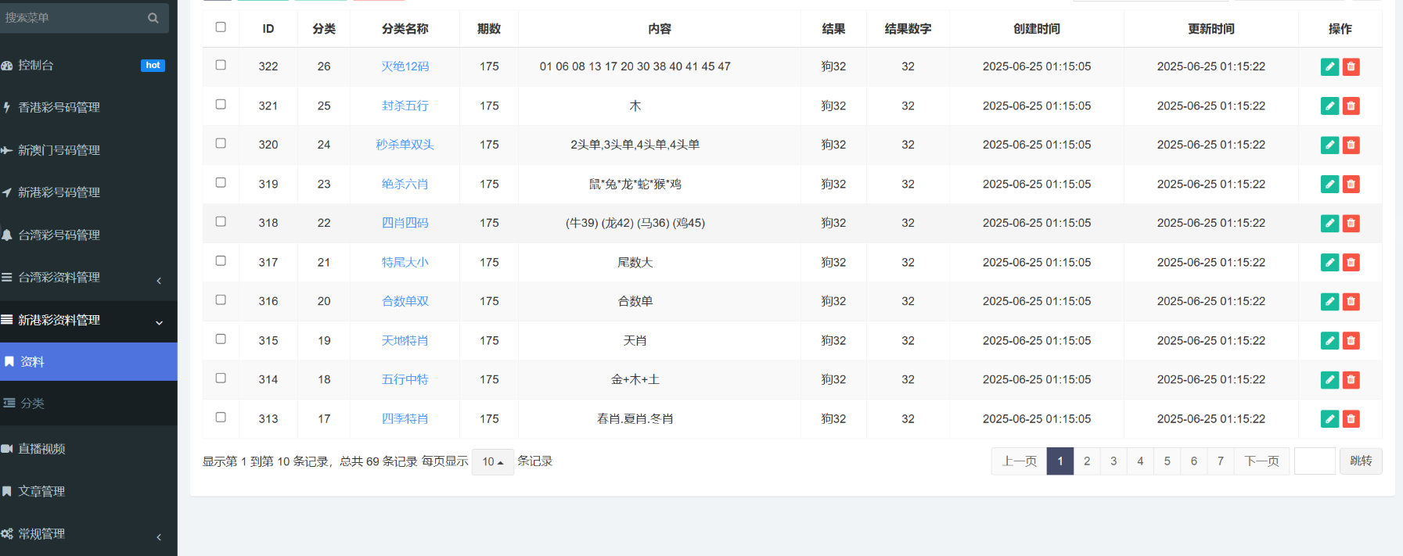
Task: Expand the 台湾彩资料管理 sidebar menu chevron
Action: click(159, 281)
